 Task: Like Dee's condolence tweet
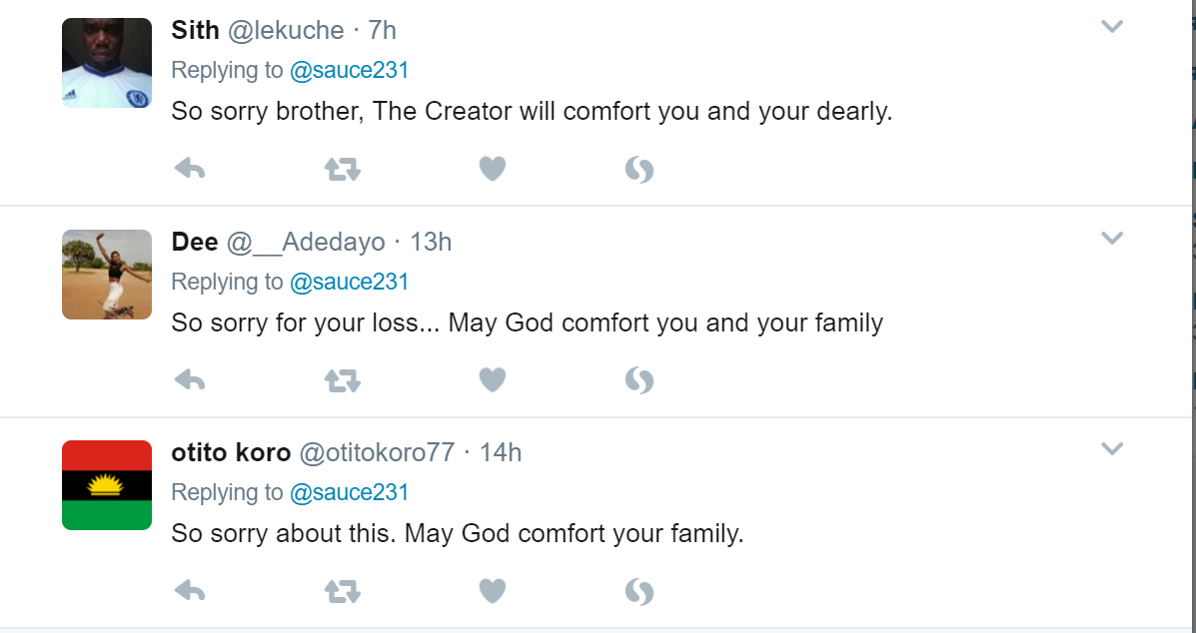tap(492, 379)
